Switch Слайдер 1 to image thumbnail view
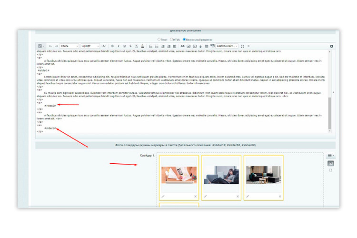 click(331, 163)
